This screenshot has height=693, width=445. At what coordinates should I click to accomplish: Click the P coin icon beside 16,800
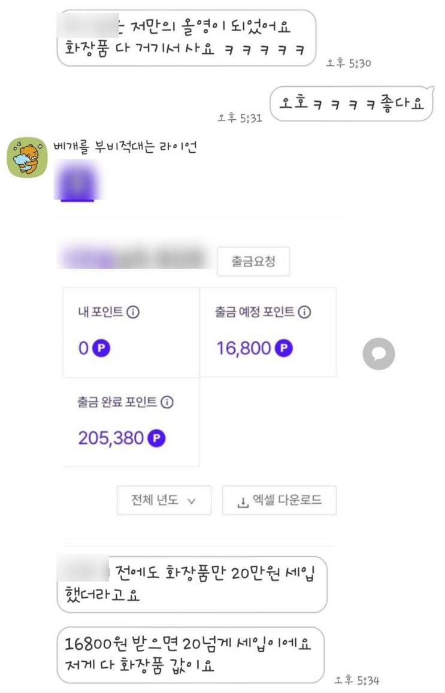click(x=283, y=349)
